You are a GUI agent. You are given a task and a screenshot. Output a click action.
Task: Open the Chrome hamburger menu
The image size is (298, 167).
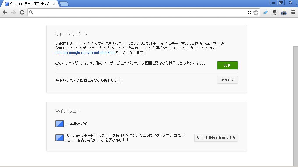293,13
